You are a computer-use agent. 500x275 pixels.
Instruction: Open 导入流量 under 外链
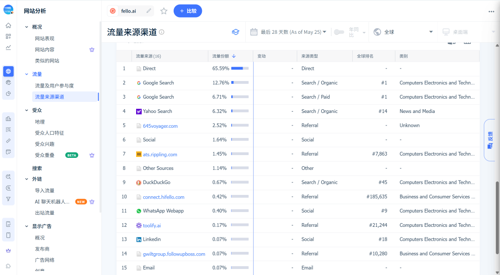click(44, 190)
